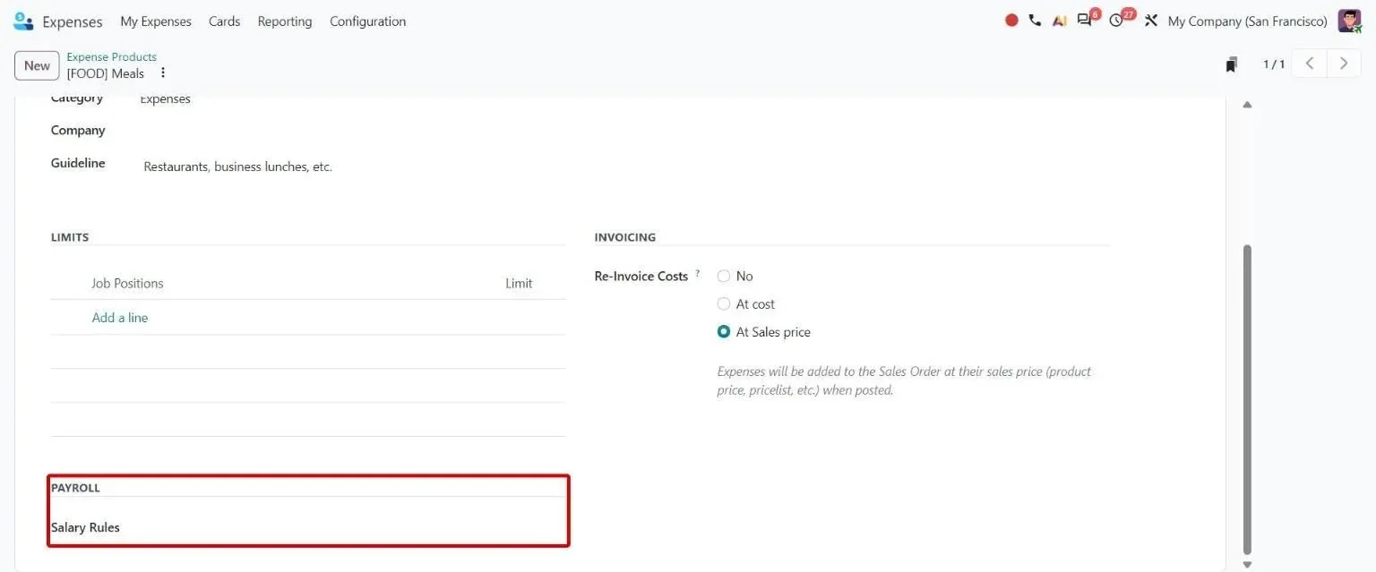The width and height of the screenshot is (1376, 572).
Task: Go to previous record arrow
Action: (x=1310, y=64)
